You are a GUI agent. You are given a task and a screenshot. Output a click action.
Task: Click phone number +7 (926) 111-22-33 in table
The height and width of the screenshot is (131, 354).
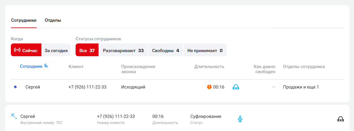(x=87, y=87)
